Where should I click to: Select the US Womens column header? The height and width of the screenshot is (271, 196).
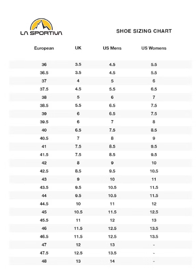coord(154,48)
